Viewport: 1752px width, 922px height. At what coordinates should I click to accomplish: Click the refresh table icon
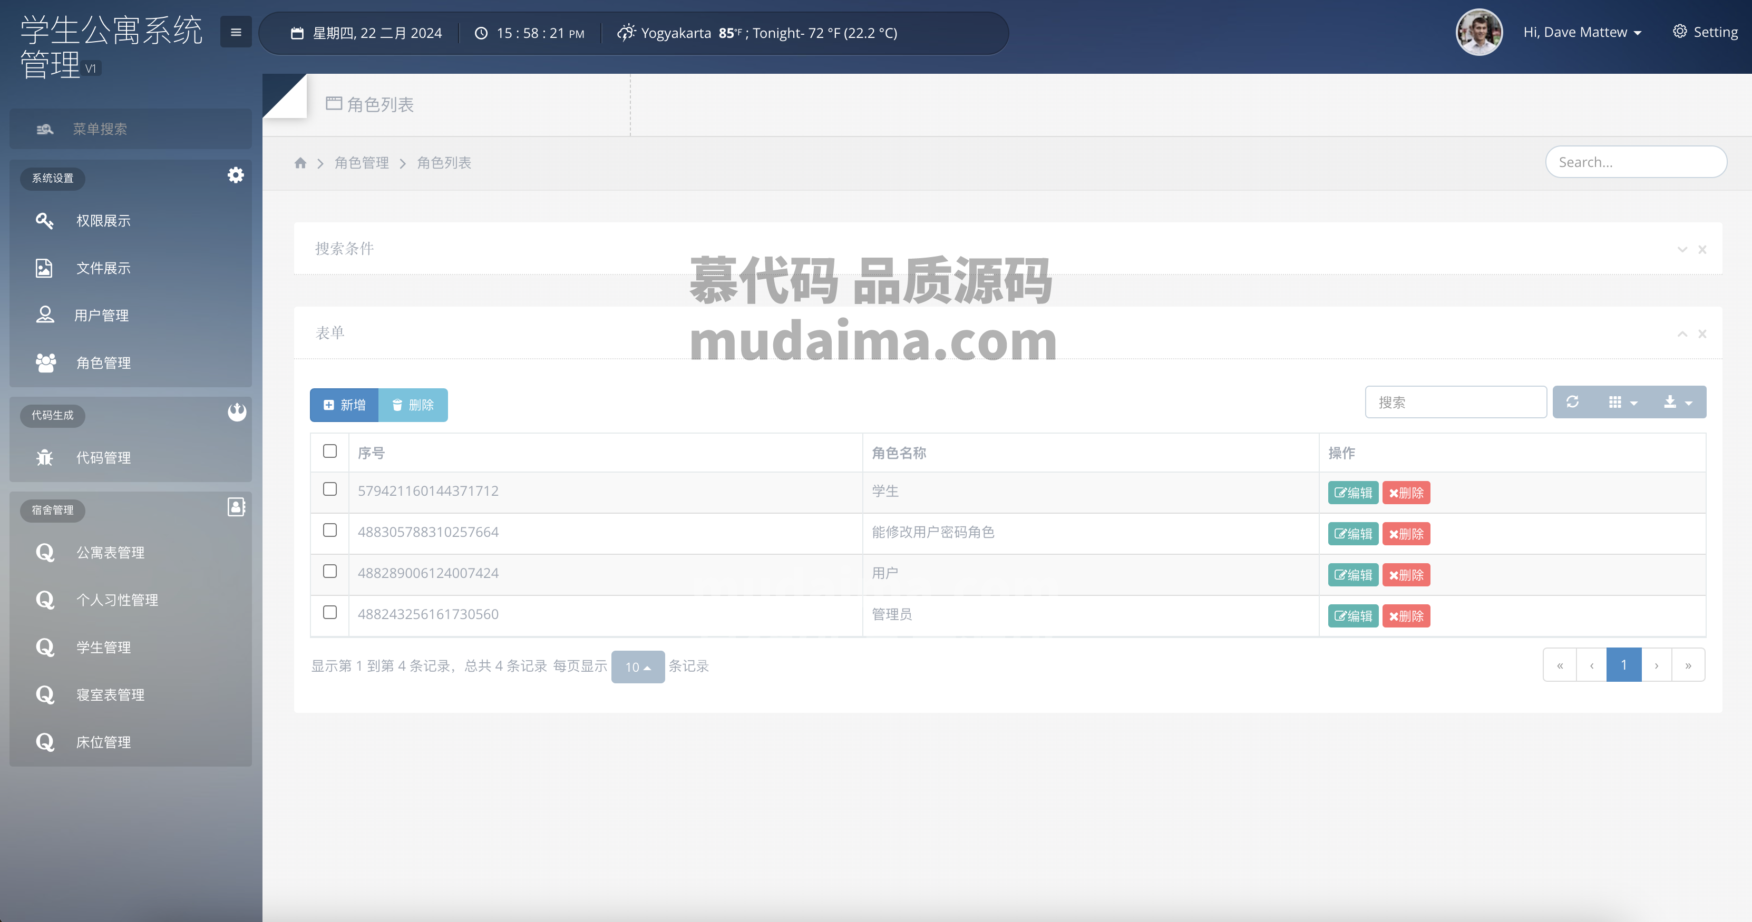tap(1572, 402)
